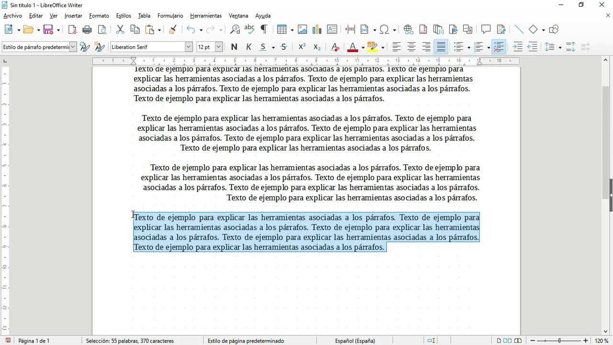Save the document with the Save icon
The width and height of the screenshot is (613, 345).
pyautogui.click(x=48, y=30)
